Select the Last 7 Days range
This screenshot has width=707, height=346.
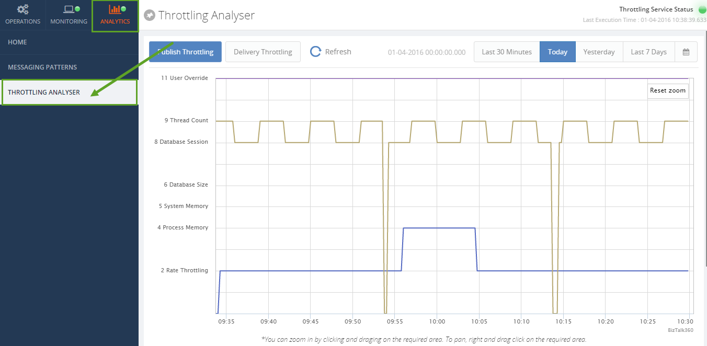point(648,51)
